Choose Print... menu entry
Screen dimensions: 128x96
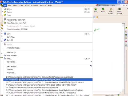tap(48, 59)
